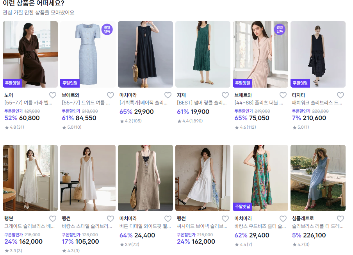Tap the heart icon beside 마치마라 베이직 슬리 item
This screenshot has height=255, width=353.
point(168,95)
